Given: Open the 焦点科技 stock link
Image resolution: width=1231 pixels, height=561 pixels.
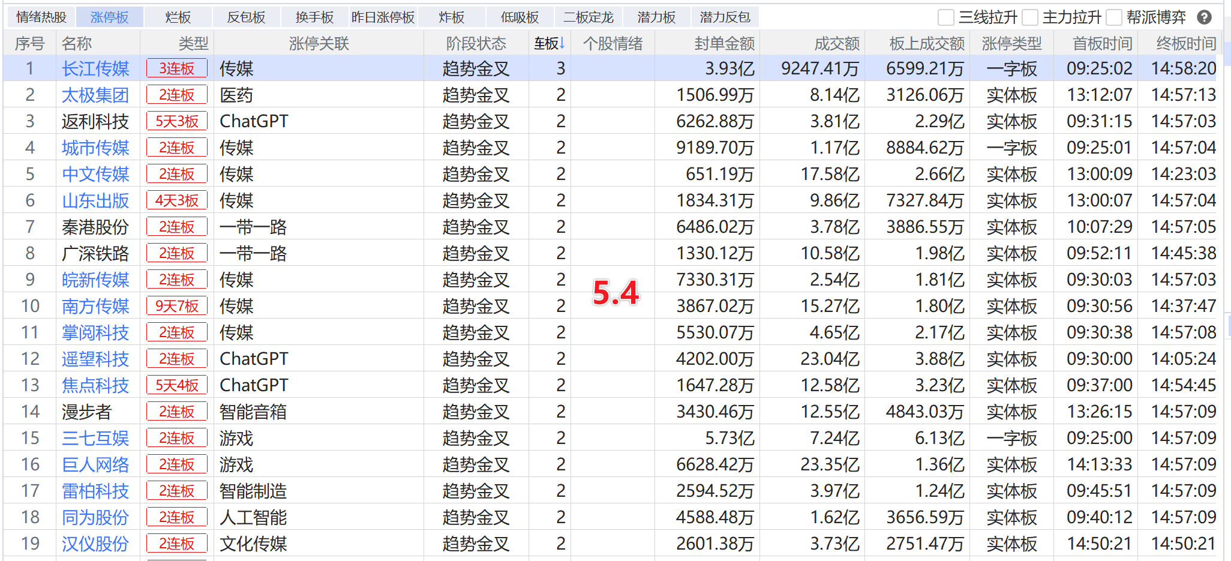Looking at the screenshot, I should pyautogui.click(x=95, y=385).
